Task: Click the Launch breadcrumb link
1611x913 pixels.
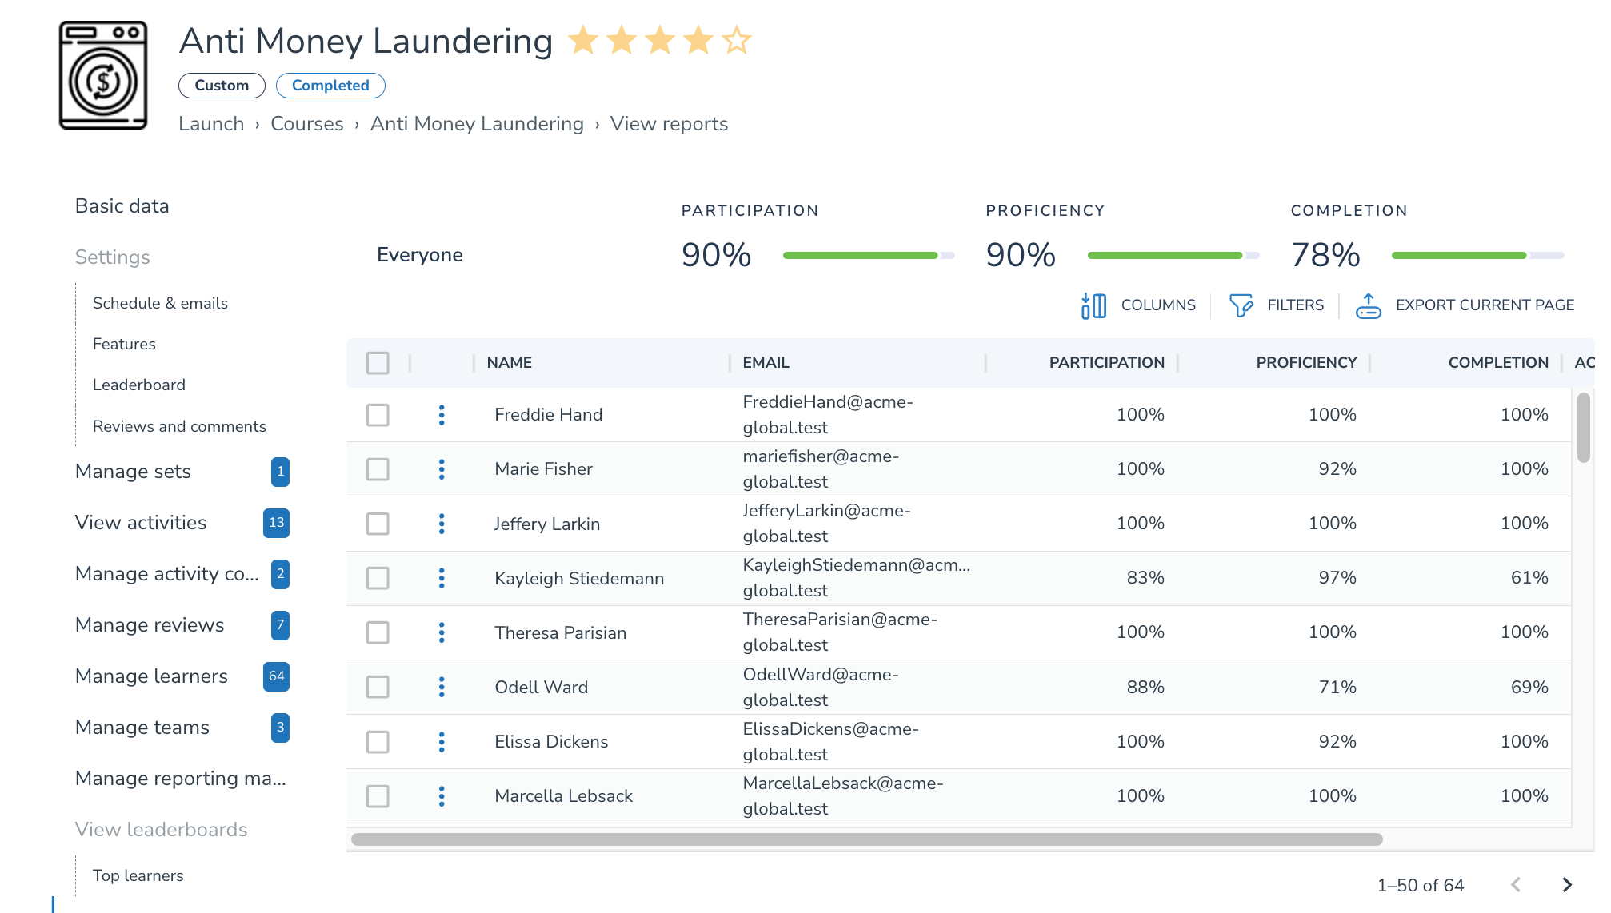Action: point(211,124)
